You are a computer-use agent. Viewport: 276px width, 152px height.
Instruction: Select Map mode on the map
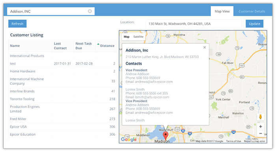tap(127, 37)
